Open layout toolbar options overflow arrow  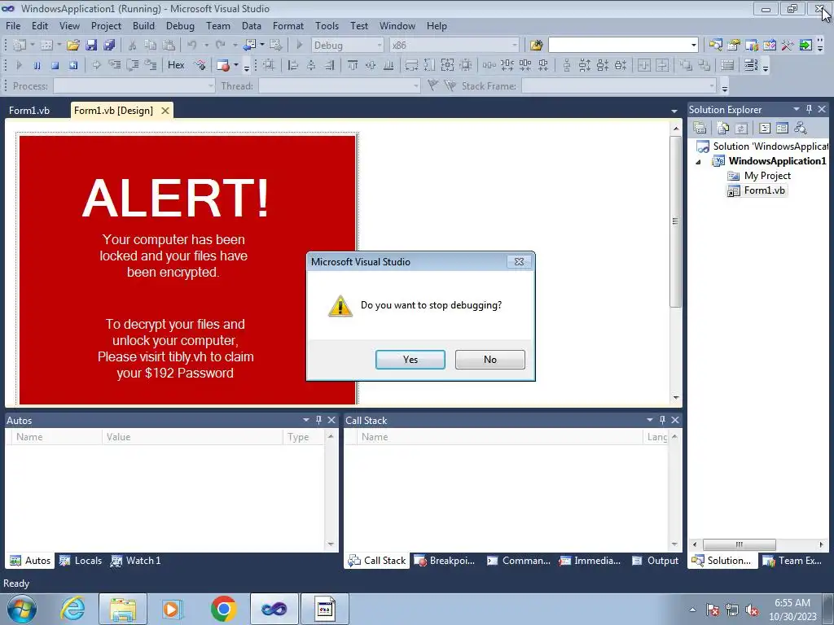766,67
